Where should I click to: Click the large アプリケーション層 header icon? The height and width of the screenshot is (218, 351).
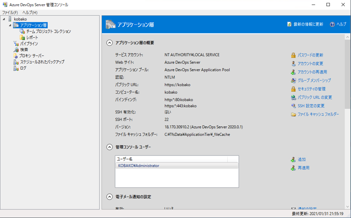[111, 24]
